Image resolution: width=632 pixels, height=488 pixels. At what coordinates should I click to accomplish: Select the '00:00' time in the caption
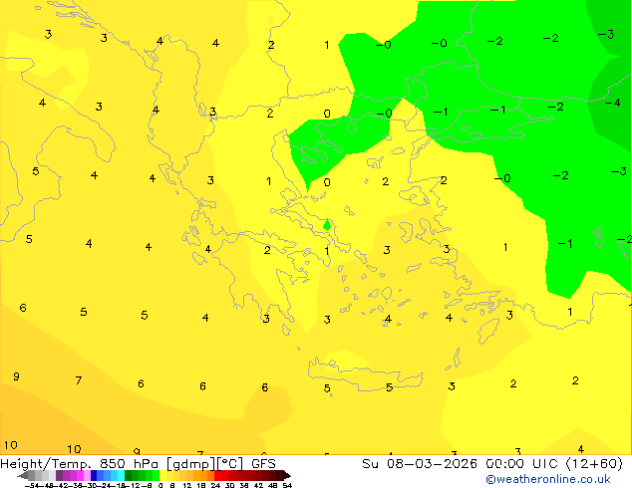[x=505, y=464]
